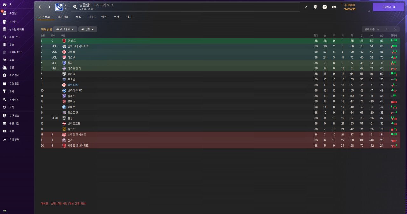
Task: Open 리버풀 team link
Action: tap(72, 52)
